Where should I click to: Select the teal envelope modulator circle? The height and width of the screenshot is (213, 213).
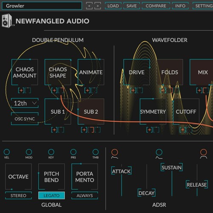159,152
